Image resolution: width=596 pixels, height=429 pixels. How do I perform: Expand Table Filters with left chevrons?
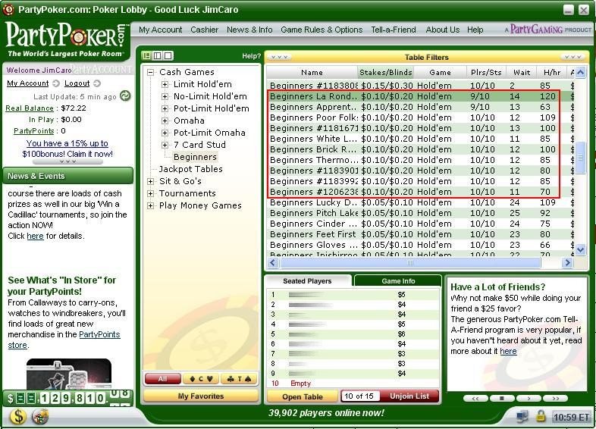coord(279,57)
